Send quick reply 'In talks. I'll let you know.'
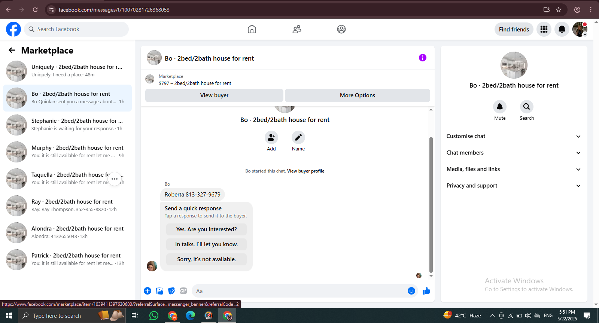 pyautogui.click(x=207, y=244)
